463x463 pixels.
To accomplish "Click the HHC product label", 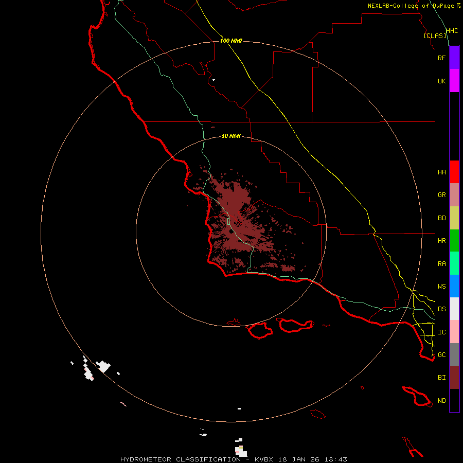I will (x=452, y=31).
